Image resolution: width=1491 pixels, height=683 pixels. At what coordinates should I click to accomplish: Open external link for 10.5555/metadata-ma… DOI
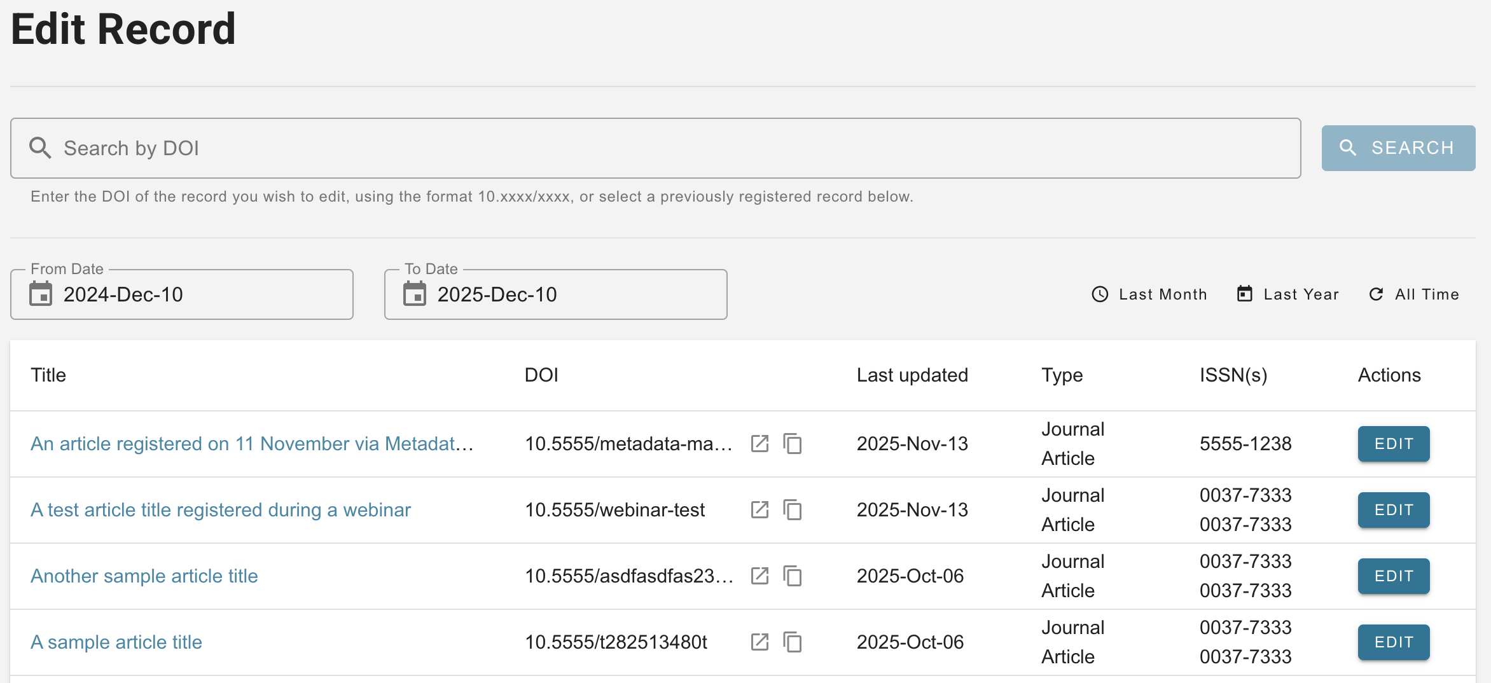pos(759,443)
